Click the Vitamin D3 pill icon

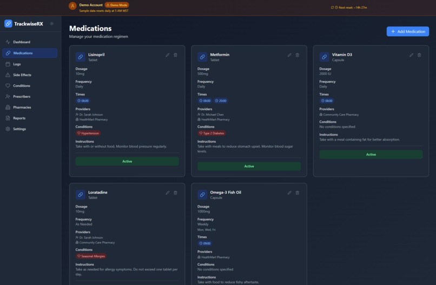324,57
